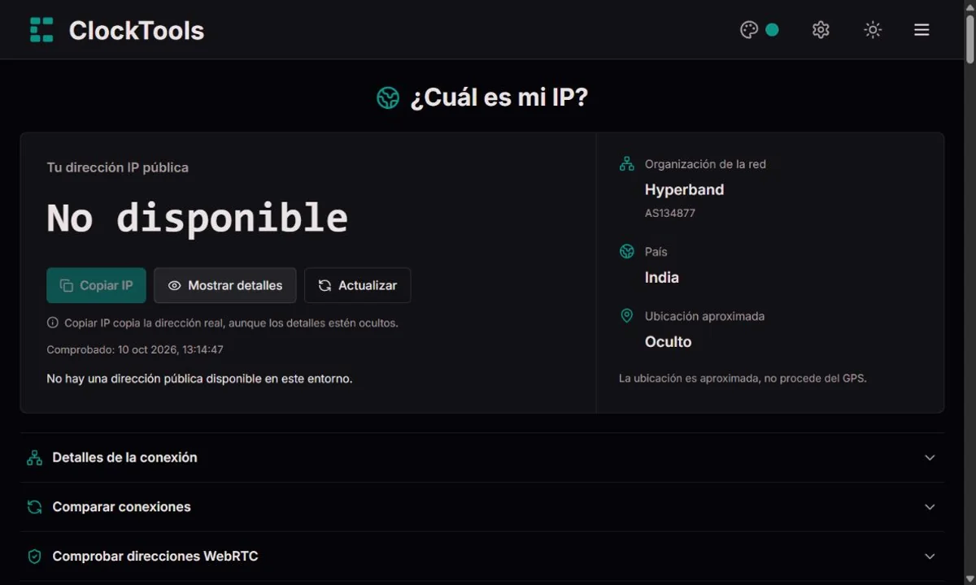Click the ClockTools brand name

pyautogui.click(x=137, y=30)
